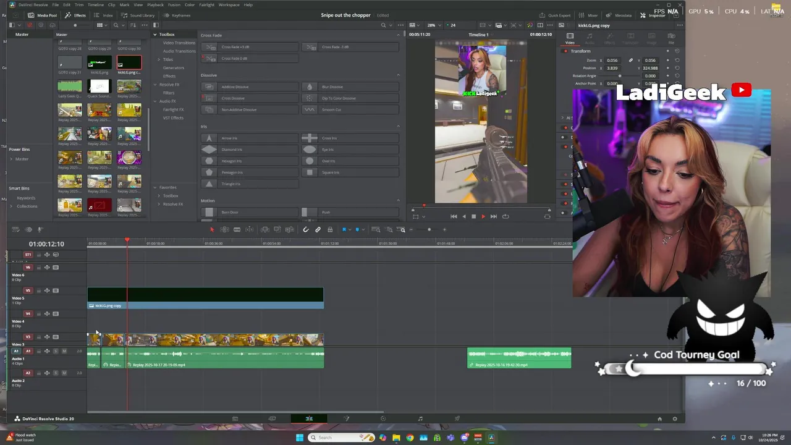Open the Sound Library panel
791x445 pixels.
click(x=138, y=15)
